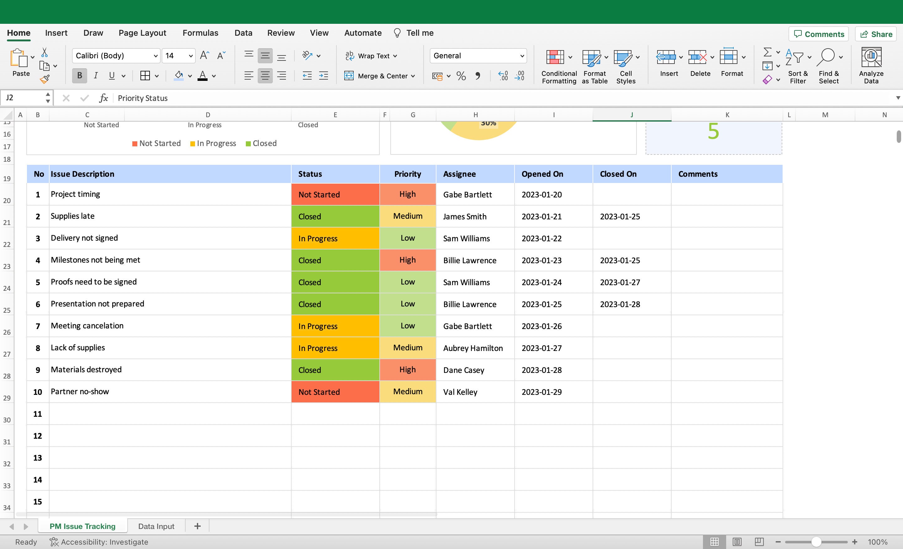The width and height of the screenshot is (903, 549).
Task: Center align the cell contents
Action: click(265, 76)
